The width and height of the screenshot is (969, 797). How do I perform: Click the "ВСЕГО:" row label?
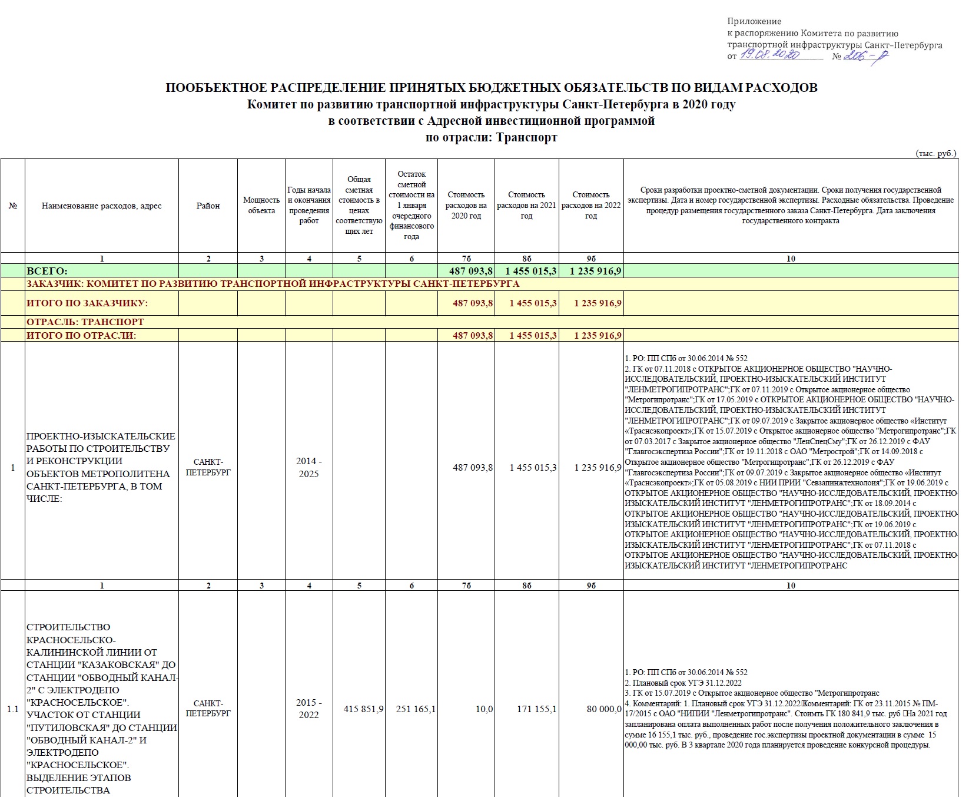point(47,271)
